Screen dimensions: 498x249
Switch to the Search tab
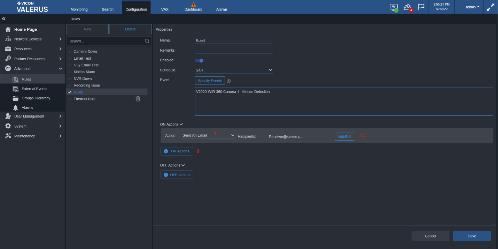[x=108, y=9]
